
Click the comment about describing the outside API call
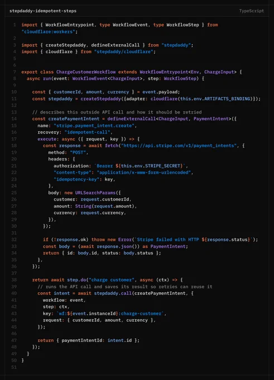click(x=117, y=112)
